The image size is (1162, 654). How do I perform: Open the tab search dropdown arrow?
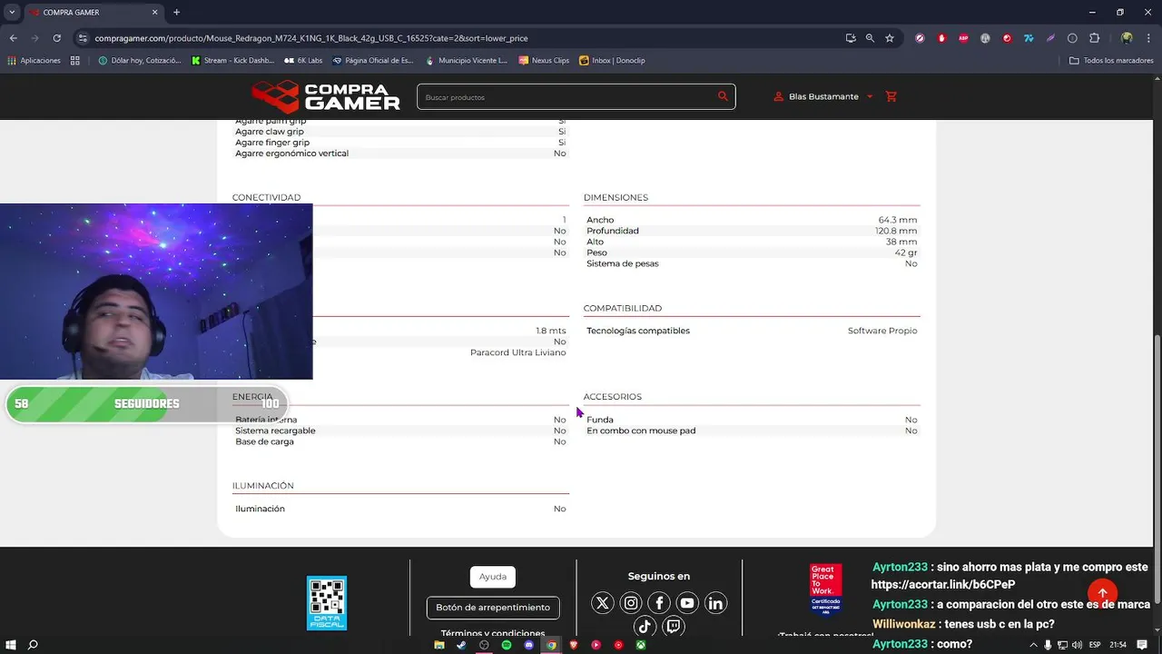[12, 12]
